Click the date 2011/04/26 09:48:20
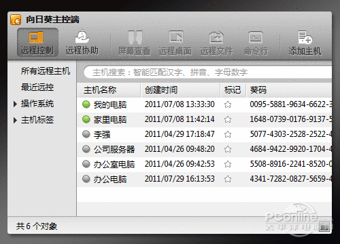 (x=180, y=149)
